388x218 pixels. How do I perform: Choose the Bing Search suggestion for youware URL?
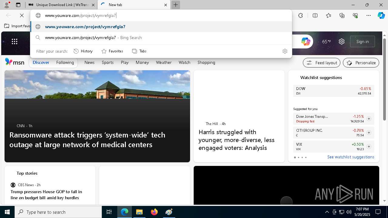point(161,38)
